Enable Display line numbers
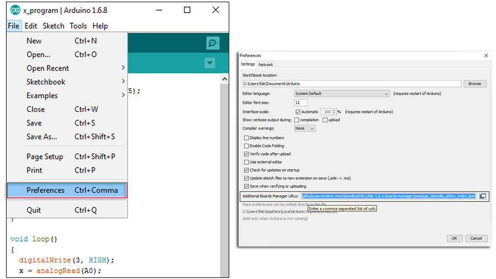This screenshot has width=496, height=279. point(246,138)
